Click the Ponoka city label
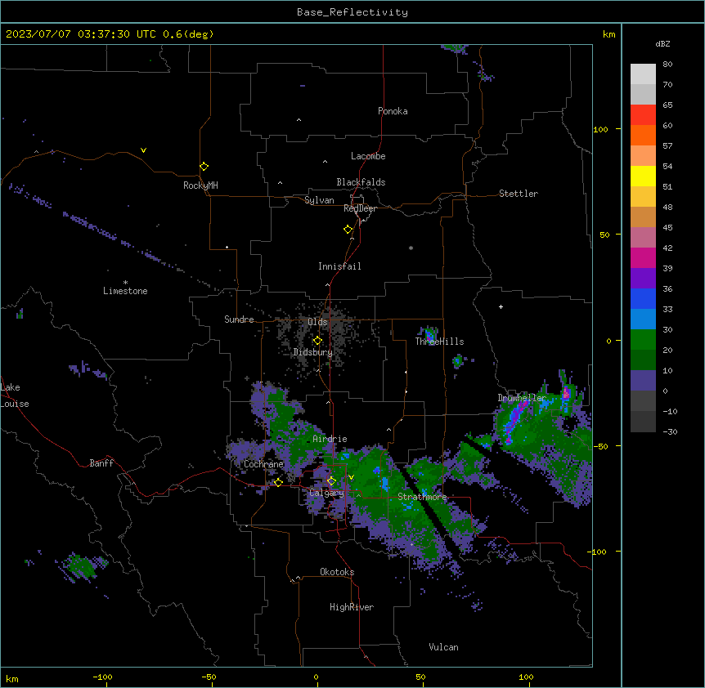 [393, 111]
